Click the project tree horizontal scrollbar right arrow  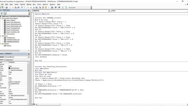(29, 51)
